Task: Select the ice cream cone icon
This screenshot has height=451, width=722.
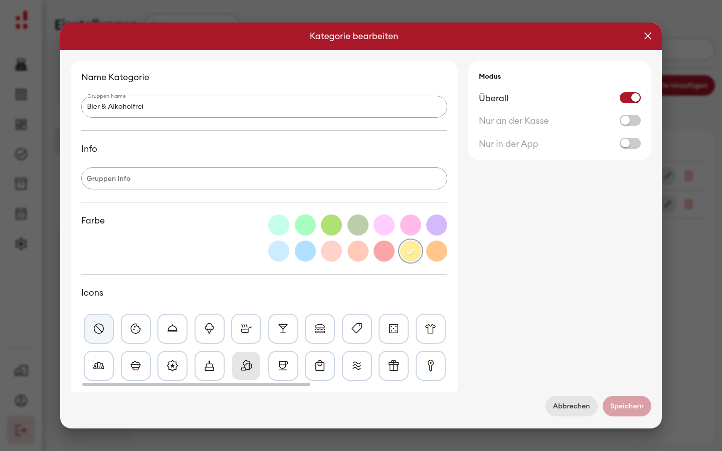Action: coord(210,329)
